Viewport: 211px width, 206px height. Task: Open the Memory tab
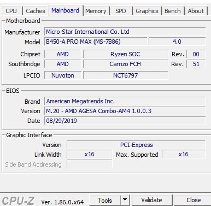coord(96,11)
